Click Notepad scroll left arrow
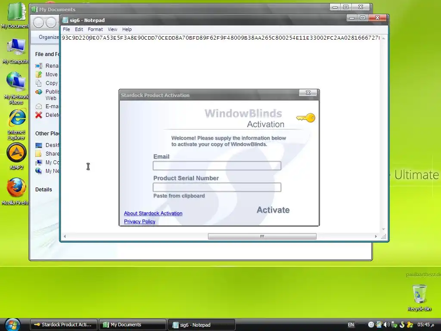The width and height of the screenshot is (441, 331). (65, 237)
